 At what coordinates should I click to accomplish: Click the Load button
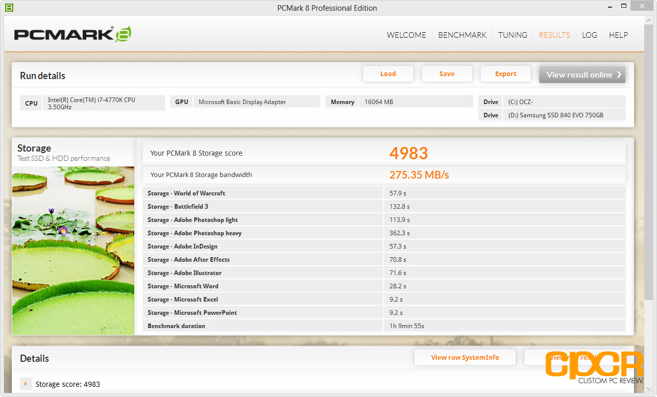(388, 73)
